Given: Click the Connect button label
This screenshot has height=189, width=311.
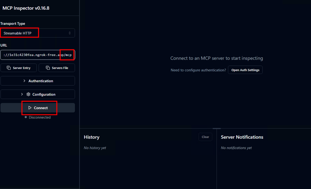Looking at the screenshot, I should coord(41,108).
